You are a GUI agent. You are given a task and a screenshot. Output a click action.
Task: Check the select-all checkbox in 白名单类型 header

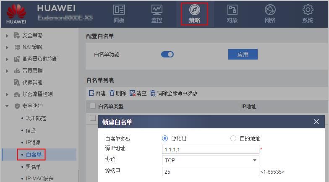coord(92,106)
